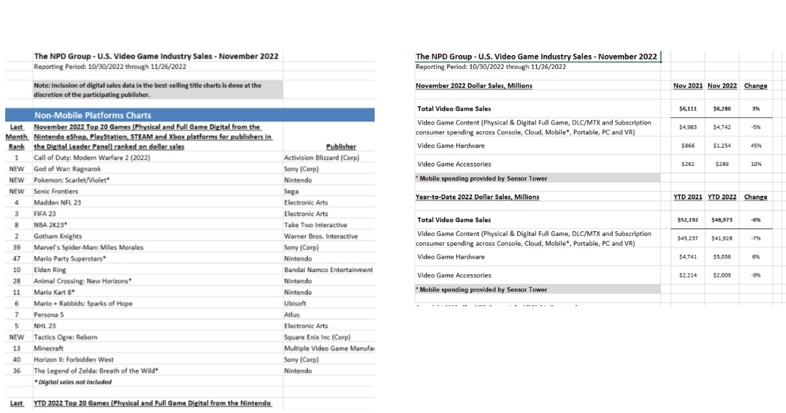Select the Multiple Video Game Manufacturers cell
Image resolution: width=786 pixels, height=413 pixels.
[329, 348]
